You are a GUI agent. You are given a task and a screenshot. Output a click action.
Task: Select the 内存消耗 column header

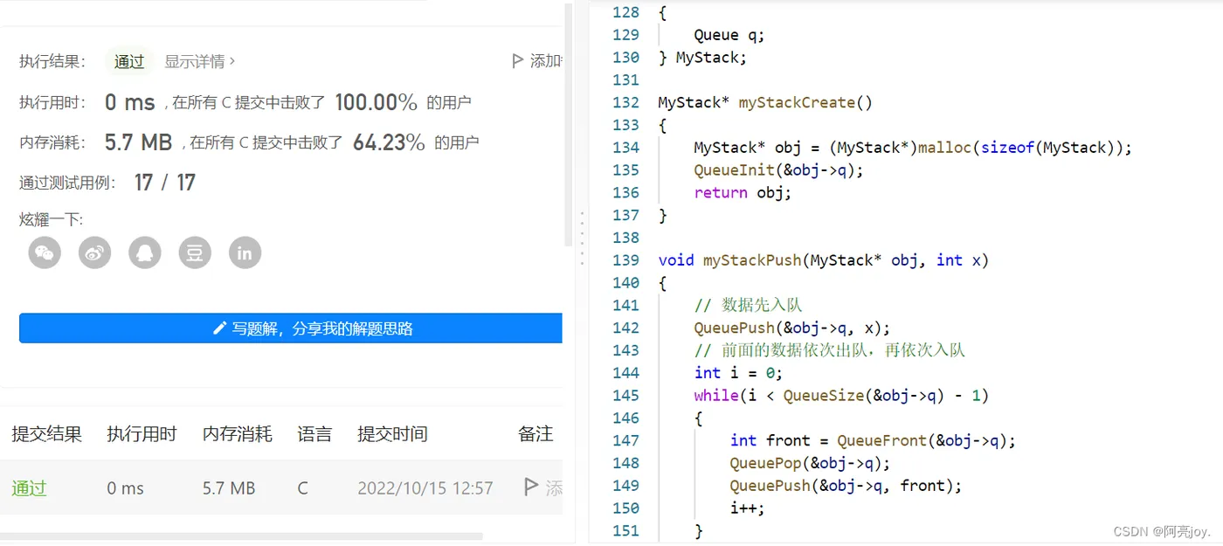click(x=237, y=434)
